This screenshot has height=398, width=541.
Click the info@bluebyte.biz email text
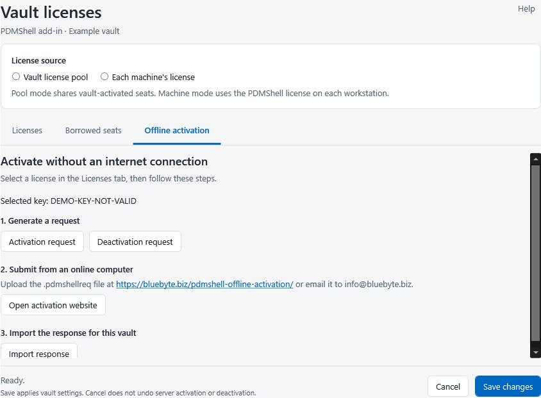(x=379, y=284)
